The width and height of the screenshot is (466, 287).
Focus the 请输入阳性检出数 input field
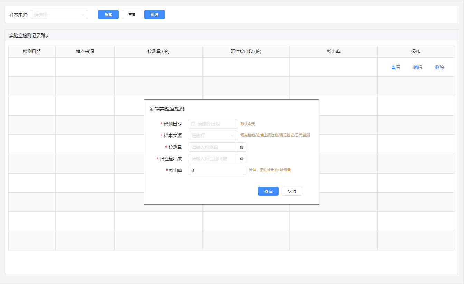tap(213, 159)
